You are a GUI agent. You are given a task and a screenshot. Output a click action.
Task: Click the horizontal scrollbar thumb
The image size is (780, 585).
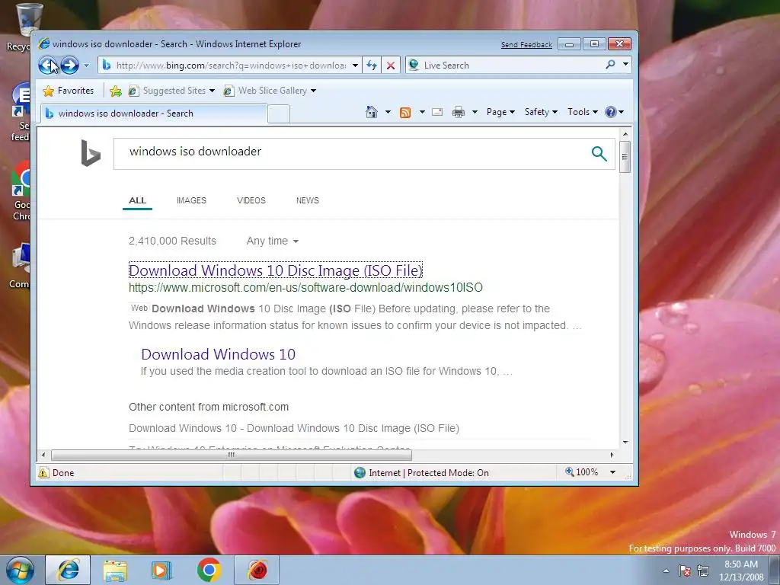coord(232,455)
